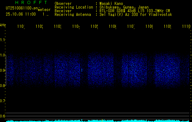Click the bright echo spot right of 1104

[x=82, y=70]
